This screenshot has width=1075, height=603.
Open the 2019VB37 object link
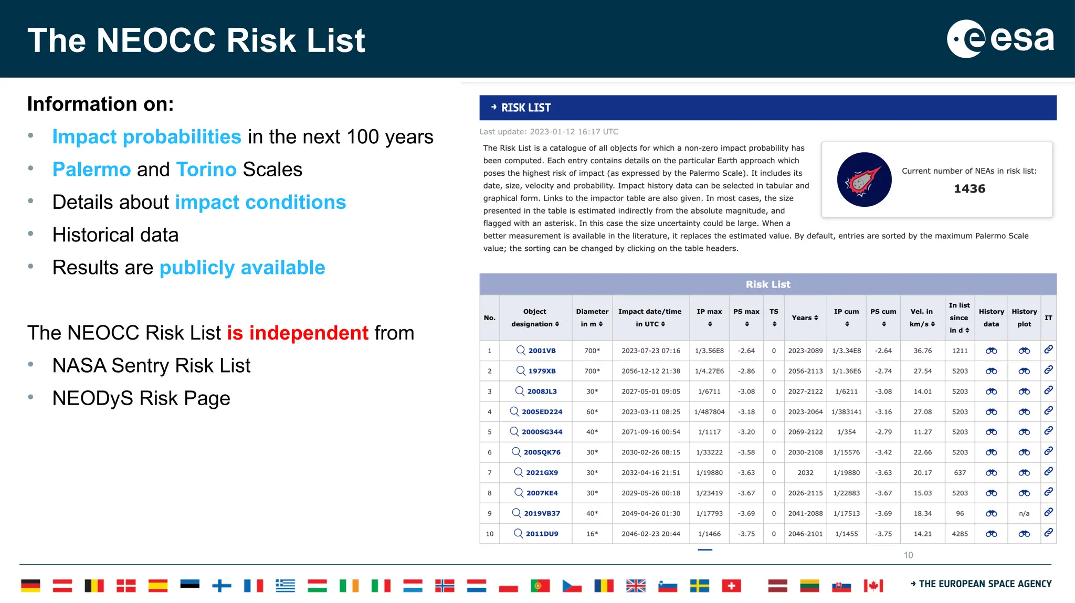tap(542, 513)
